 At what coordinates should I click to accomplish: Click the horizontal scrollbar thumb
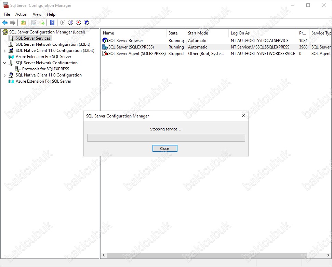point(207,255)
